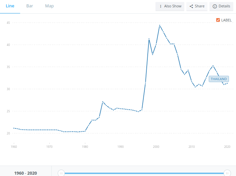The width and height of the screenshot is (236, 176).
Task: Click the last data point near 2020
Action: (x=227, y=83)
